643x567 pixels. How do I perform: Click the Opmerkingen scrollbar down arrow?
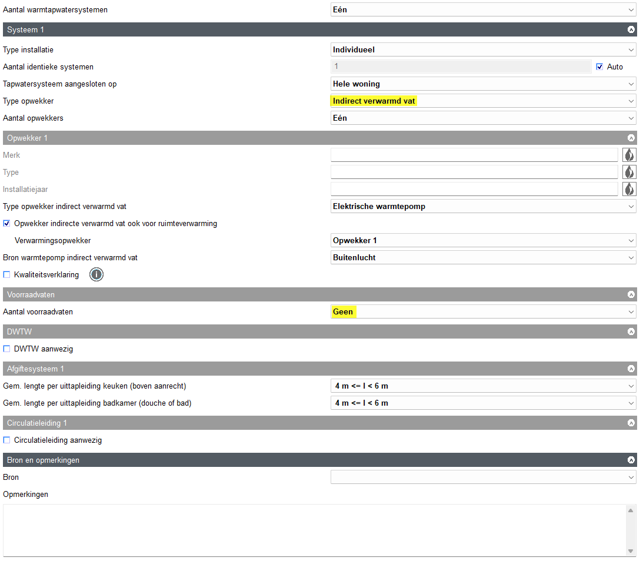coord(631,551)
